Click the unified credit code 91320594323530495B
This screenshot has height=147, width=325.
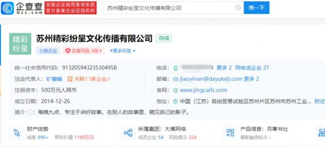89,68
